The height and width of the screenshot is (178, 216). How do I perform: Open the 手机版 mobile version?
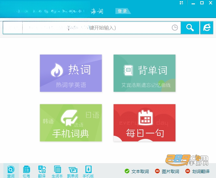(x=88, y=171)
